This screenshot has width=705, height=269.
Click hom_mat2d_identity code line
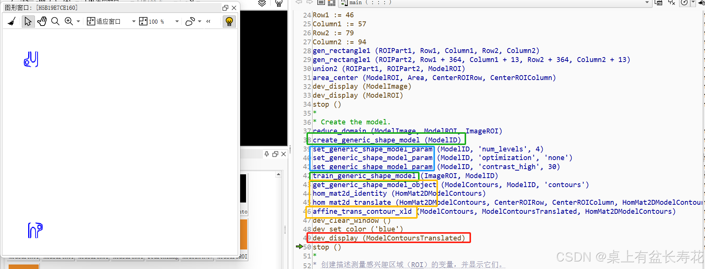pyautogui.click(x=399, y=193)
